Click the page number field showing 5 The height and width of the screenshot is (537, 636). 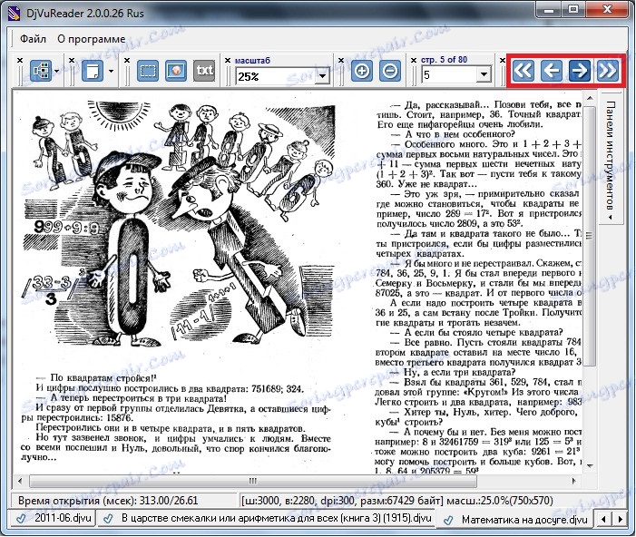coord(449,74)
